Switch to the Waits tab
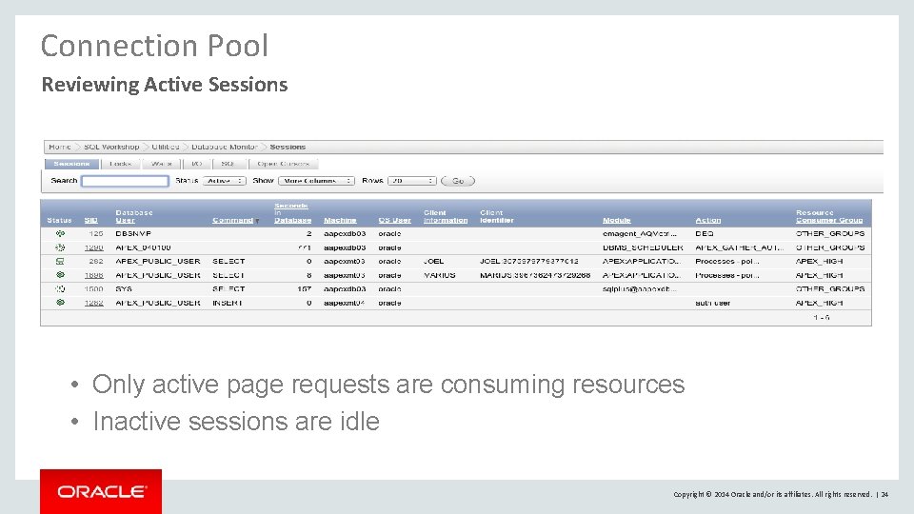 [162, 164]
